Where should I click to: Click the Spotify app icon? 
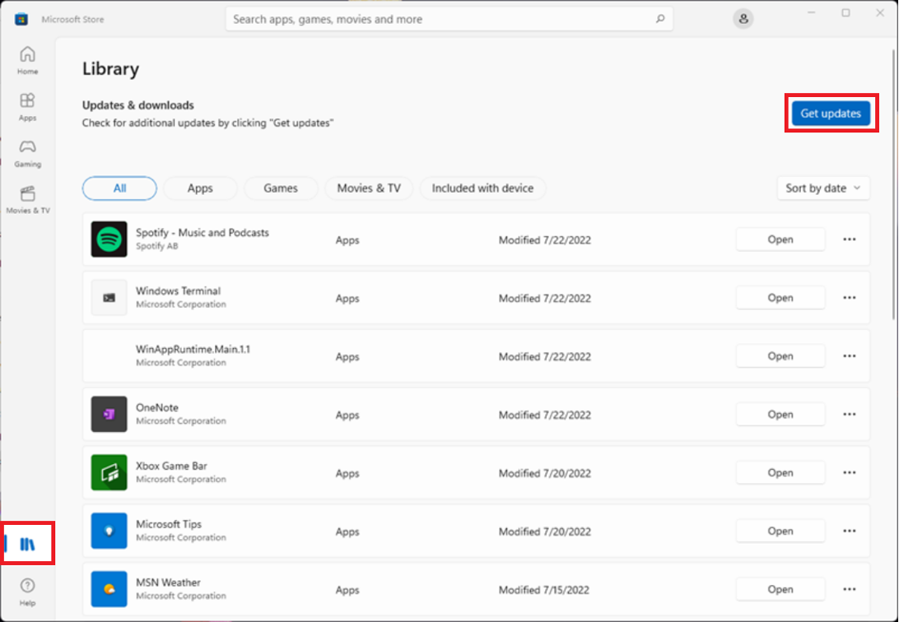click(x=109, y=239)
